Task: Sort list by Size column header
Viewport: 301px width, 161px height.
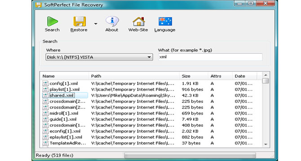Action: (186, 76)
